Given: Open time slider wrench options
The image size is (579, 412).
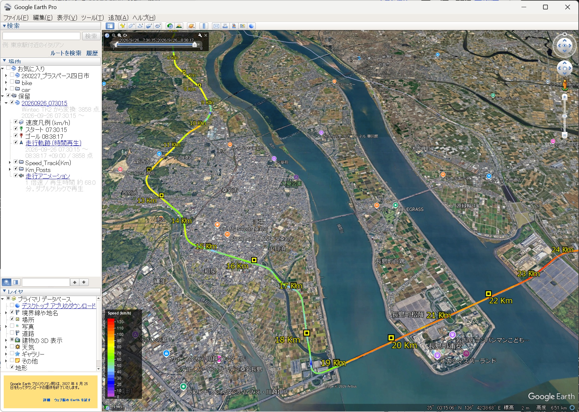Looking at the screenshot, I should pos(200,35).
